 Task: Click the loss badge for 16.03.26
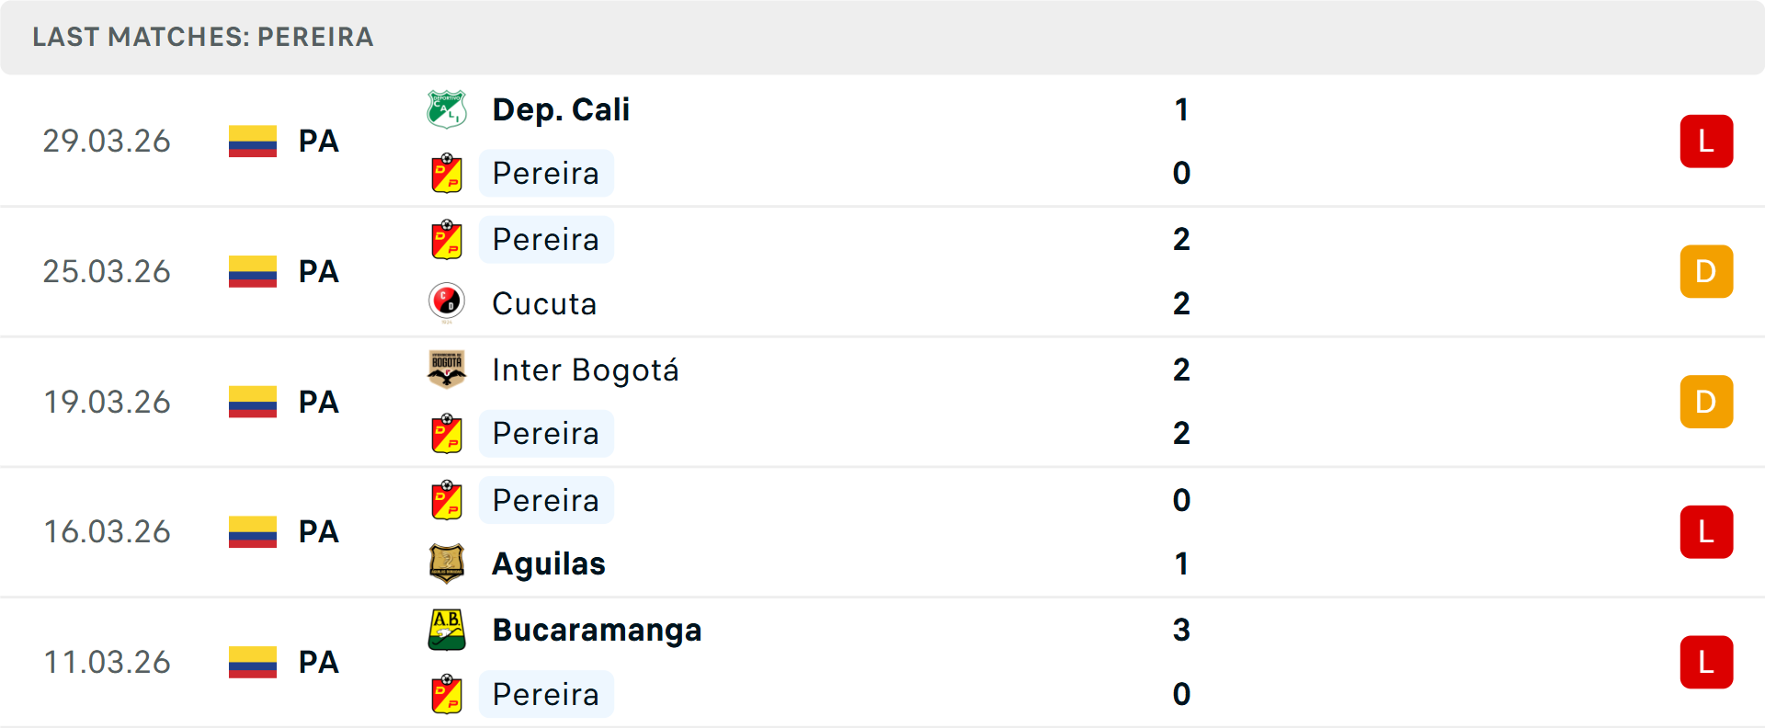click(1706, 532)
